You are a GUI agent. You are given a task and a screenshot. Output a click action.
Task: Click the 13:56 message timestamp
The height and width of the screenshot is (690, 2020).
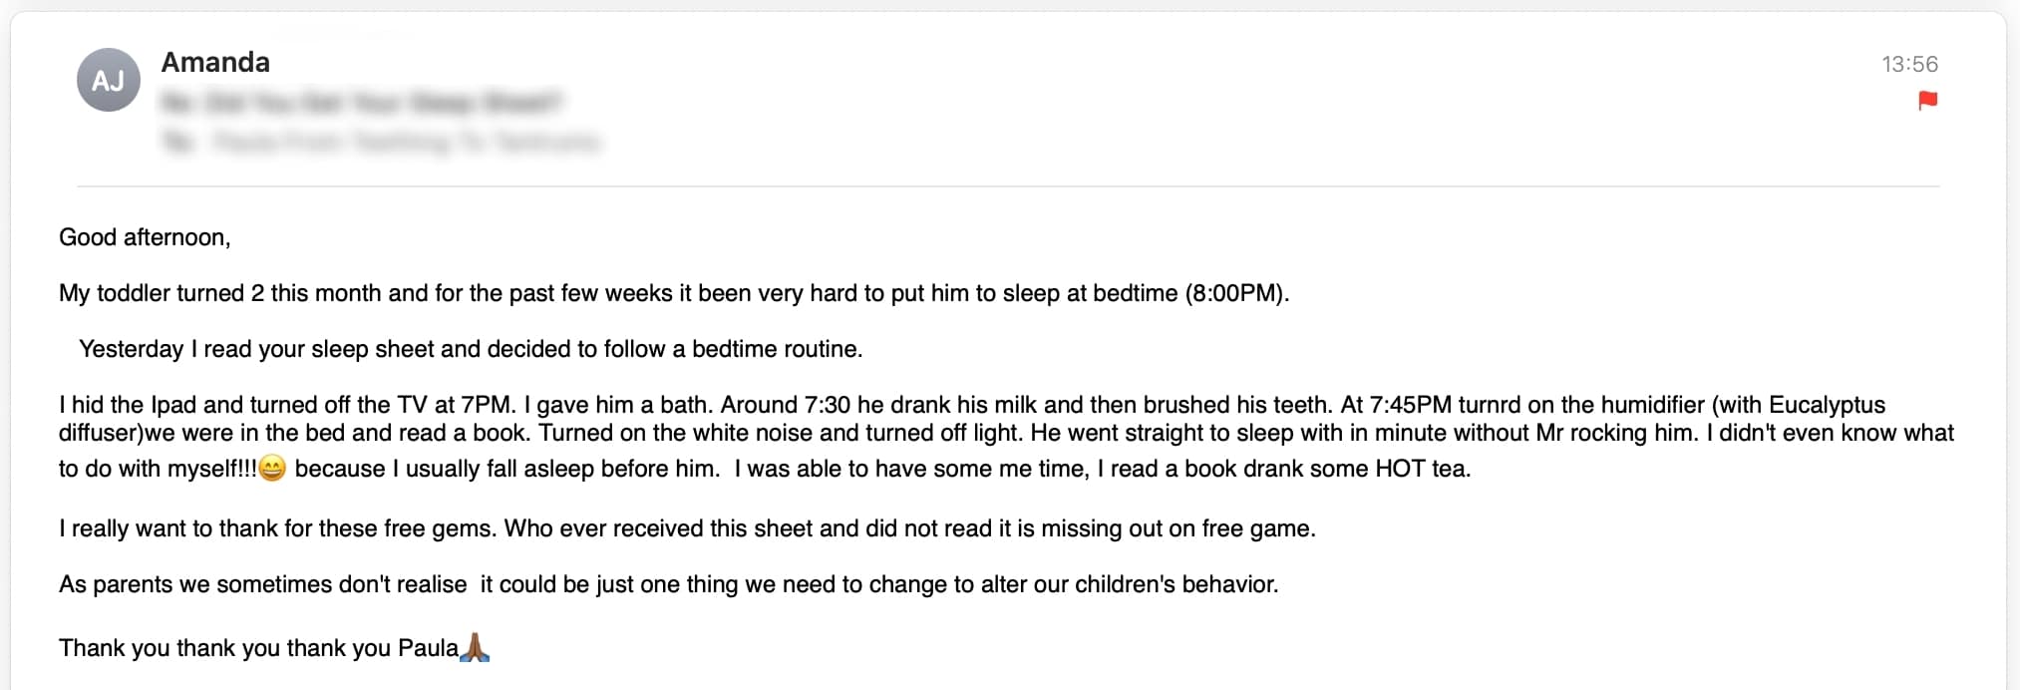pos(1909,65)
